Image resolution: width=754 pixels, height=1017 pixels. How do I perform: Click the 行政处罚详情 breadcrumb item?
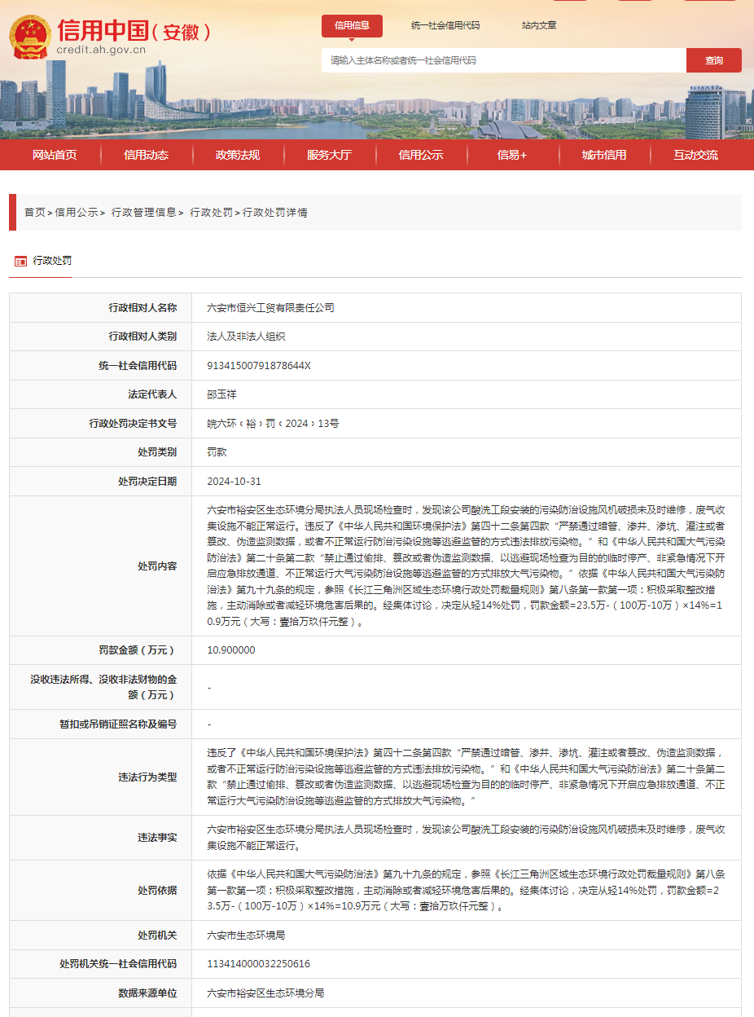pos(275,212)
